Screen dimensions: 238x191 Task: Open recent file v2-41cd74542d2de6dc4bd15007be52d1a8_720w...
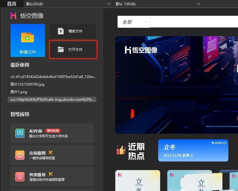pyautogui.click(x=53, y=77)
